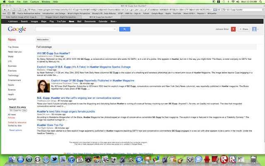Viewport: 265px width, 166px height.
Task: Go forward with Safari's forward arrow
Action: pyautogui.click(x=8, y=10)
